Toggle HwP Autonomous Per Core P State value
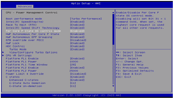The width and height of the screenshot is (173, 98). (x=77, y=34)
